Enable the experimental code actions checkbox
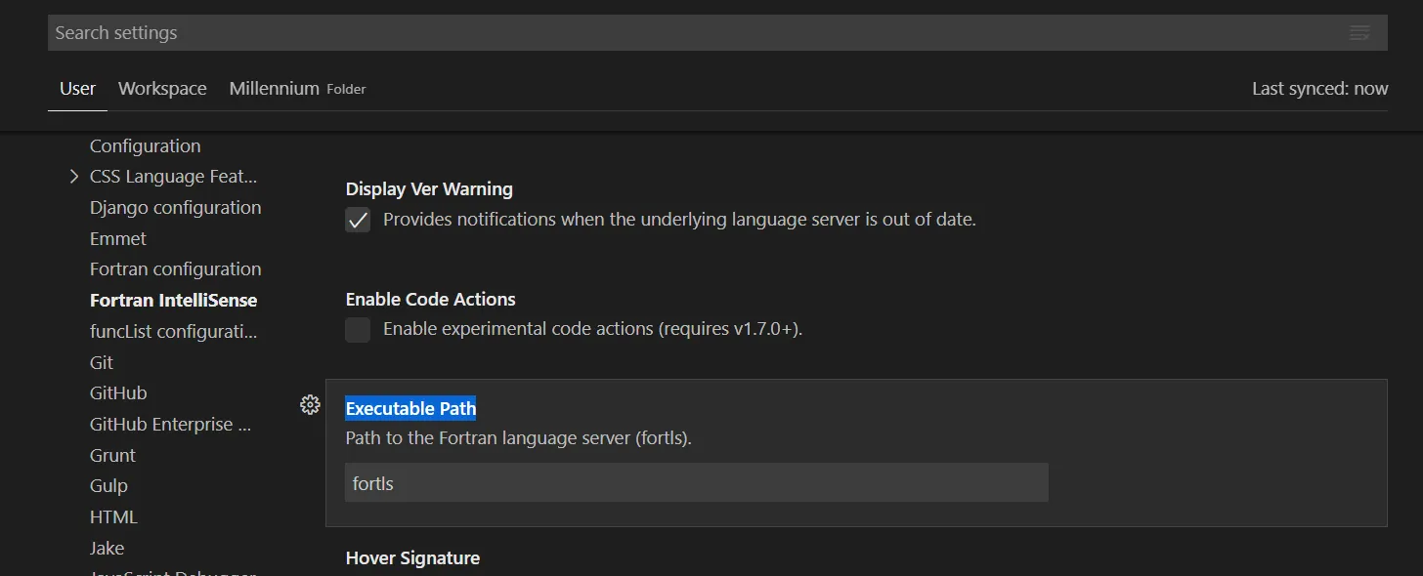This screenshot has height=576, width=1423. click(359, 330)
